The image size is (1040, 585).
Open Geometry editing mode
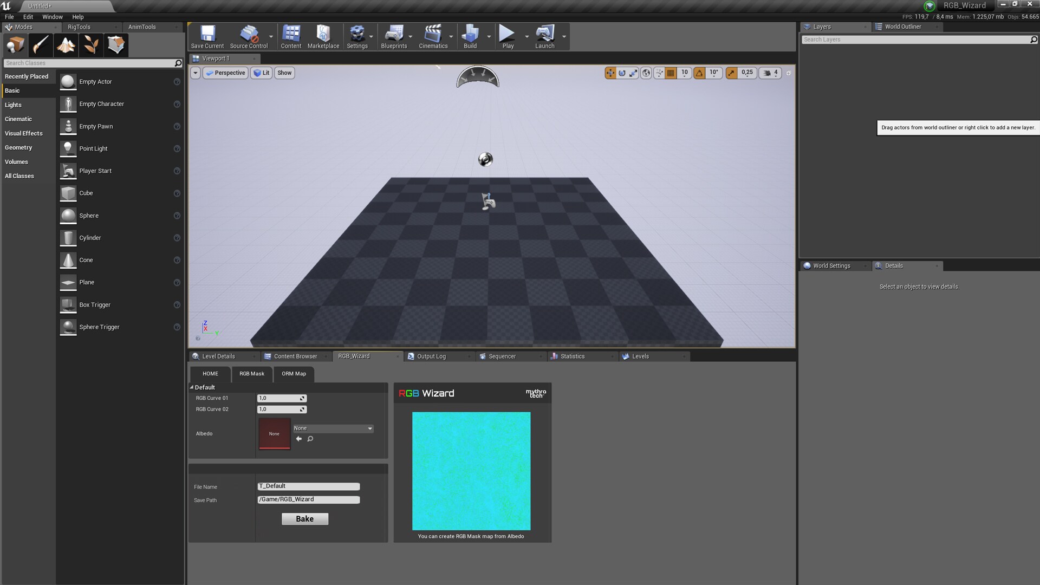115,45
